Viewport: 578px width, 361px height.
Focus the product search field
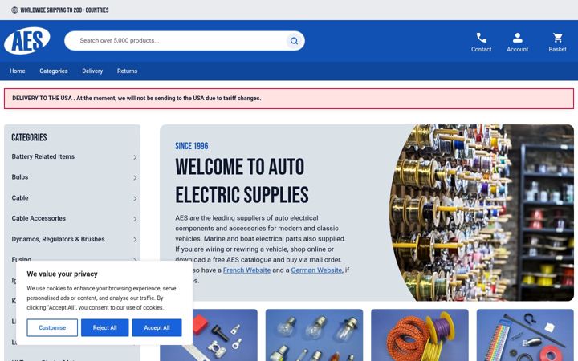coord(185,41)
